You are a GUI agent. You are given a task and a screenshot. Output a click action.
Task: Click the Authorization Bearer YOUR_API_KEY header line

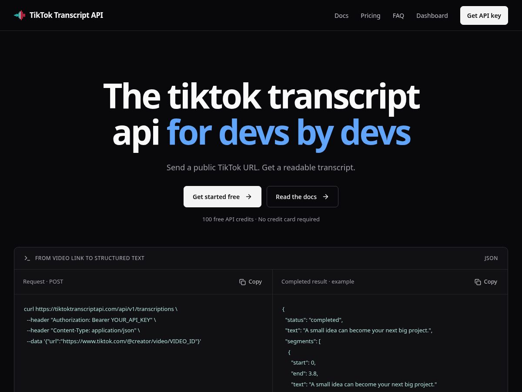tap(91, 320)
